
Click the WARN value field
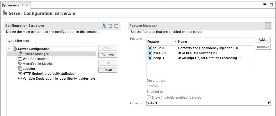207,103
